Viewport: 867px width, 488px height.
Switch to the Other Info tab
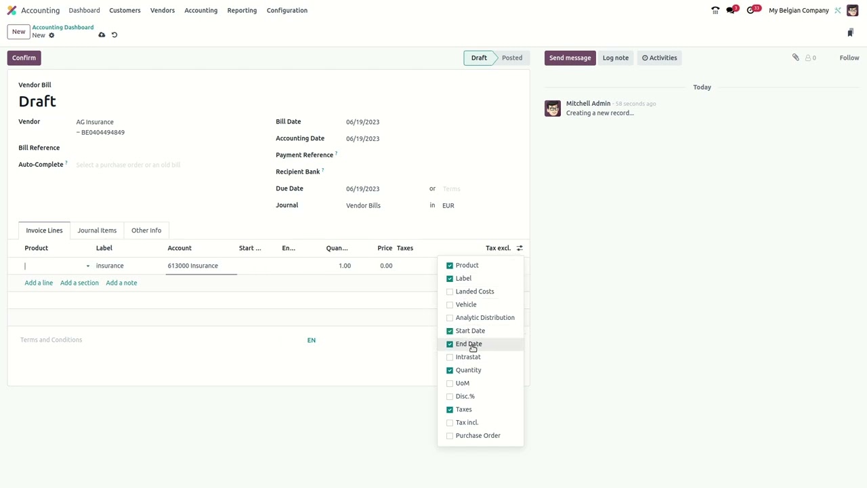(146, 230)
